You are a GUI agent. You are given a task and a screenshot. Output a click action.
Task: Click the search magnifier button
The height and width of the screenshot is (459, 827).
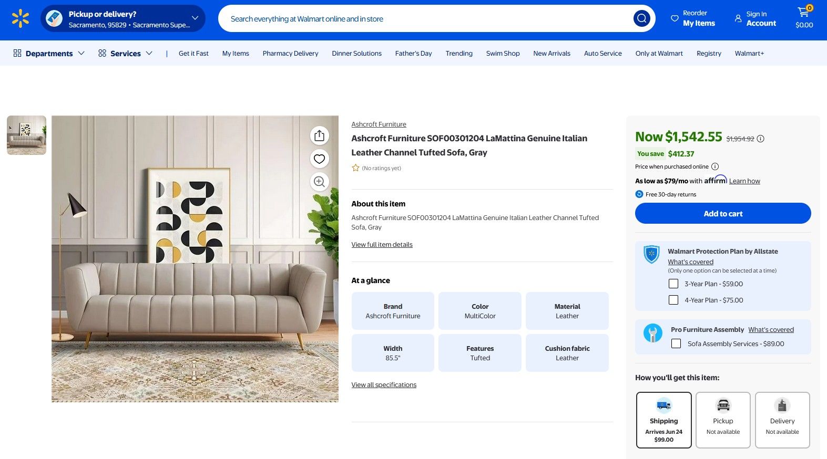point(641,19)
